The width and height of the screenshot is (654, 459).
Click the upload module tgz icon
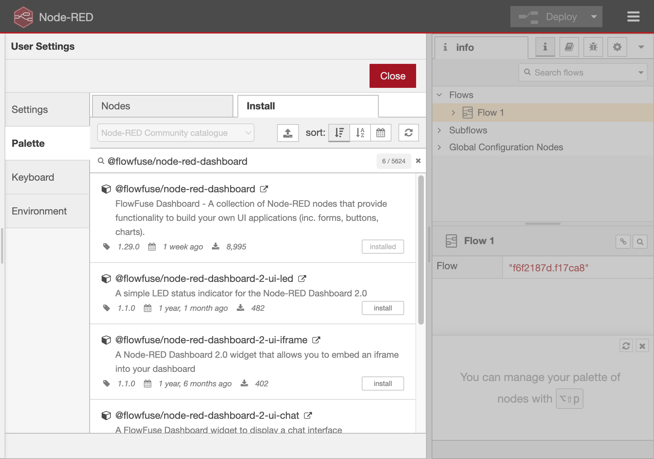tap(288, 133)
